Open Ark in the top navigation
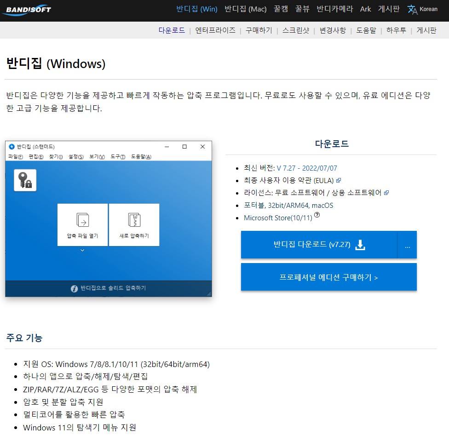The height and width of the screenshot is (447, 449). point(365,9)
